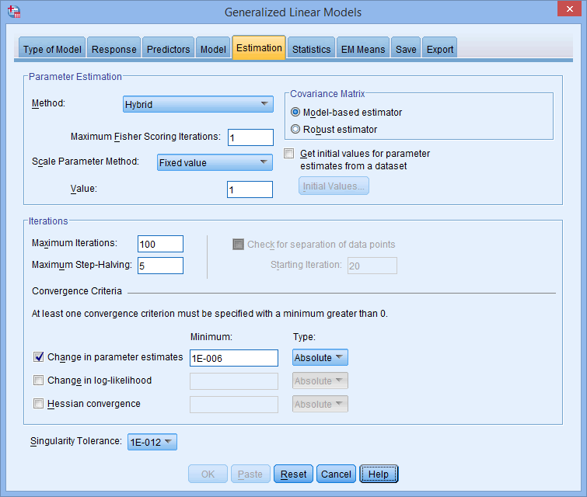Cancel the dialog

click(x=336, y=474)
